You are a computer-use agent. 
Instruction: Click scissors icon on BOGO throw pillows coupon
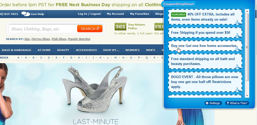point(238,90)
